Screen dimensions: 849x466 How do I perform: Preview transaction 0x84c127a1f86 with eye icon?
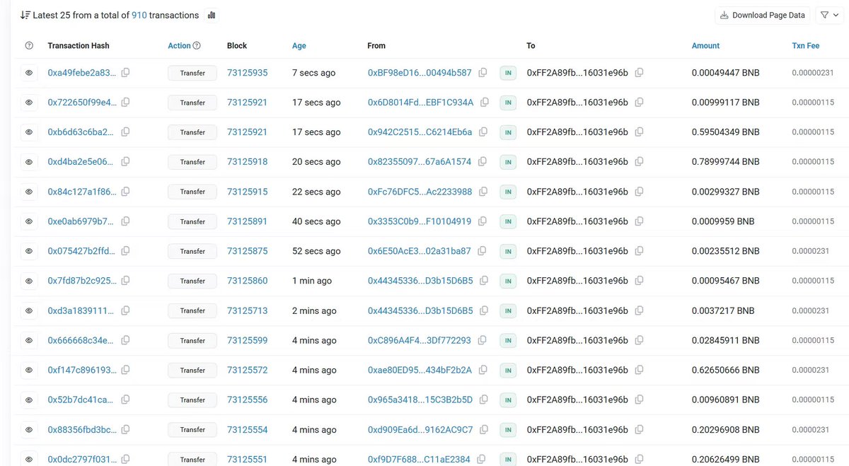[x=29, y=192]
